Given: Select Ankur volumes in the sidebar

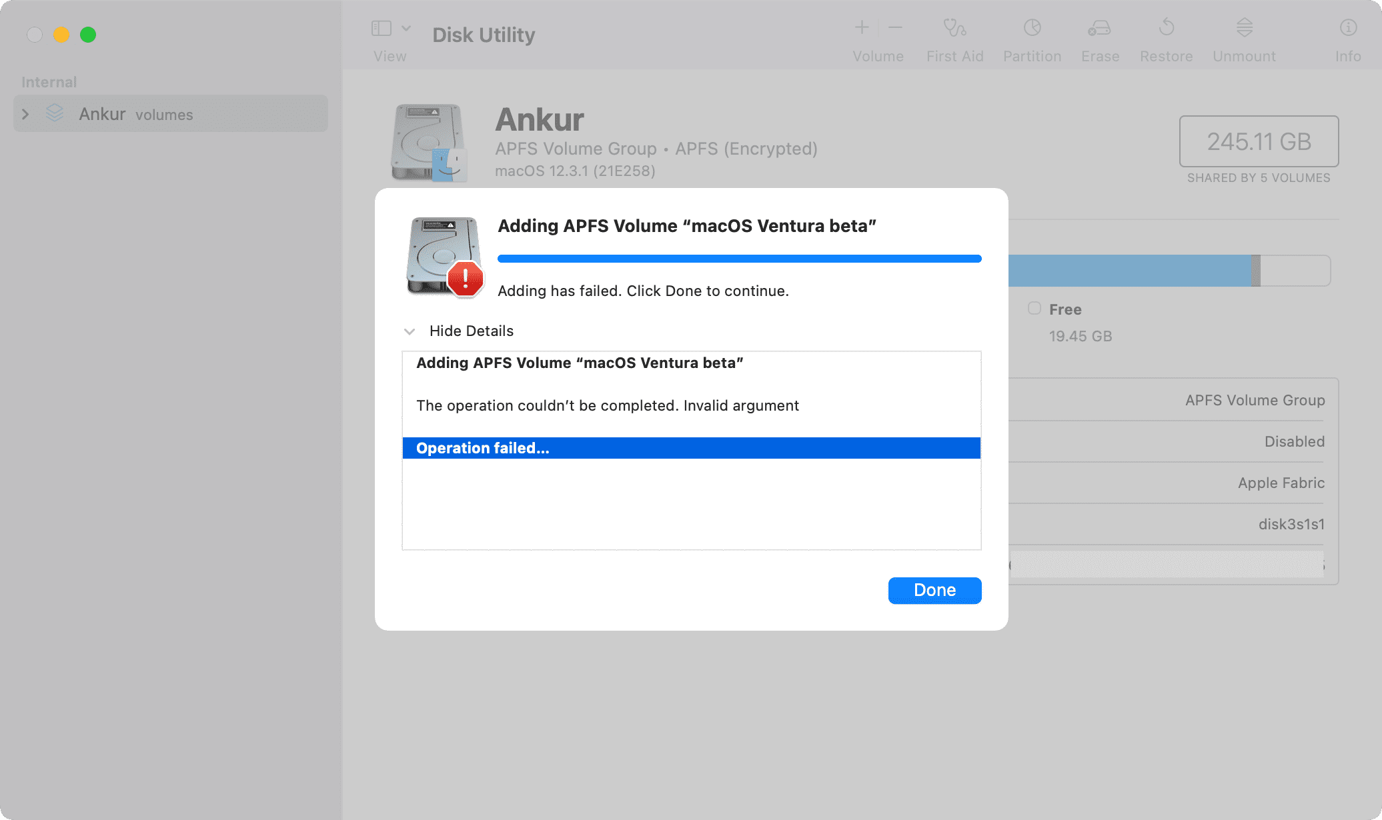Looking at the screenshot, I should pos(171,114).
